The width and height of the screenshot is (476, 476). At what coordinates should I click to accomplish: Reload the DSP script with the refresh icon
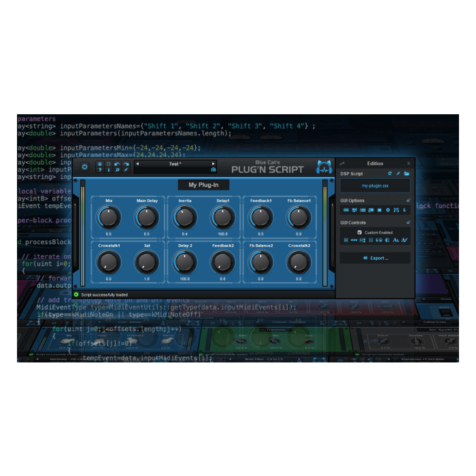pyautogui.click(x=390, y=173)
